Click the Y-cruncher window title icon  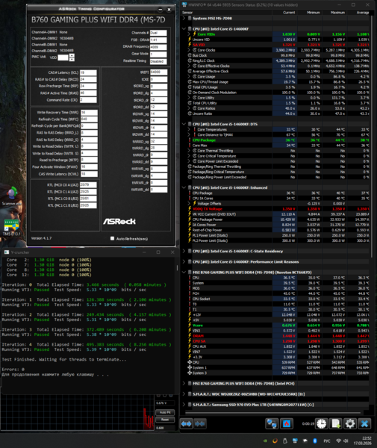click(x=6, y=252)
